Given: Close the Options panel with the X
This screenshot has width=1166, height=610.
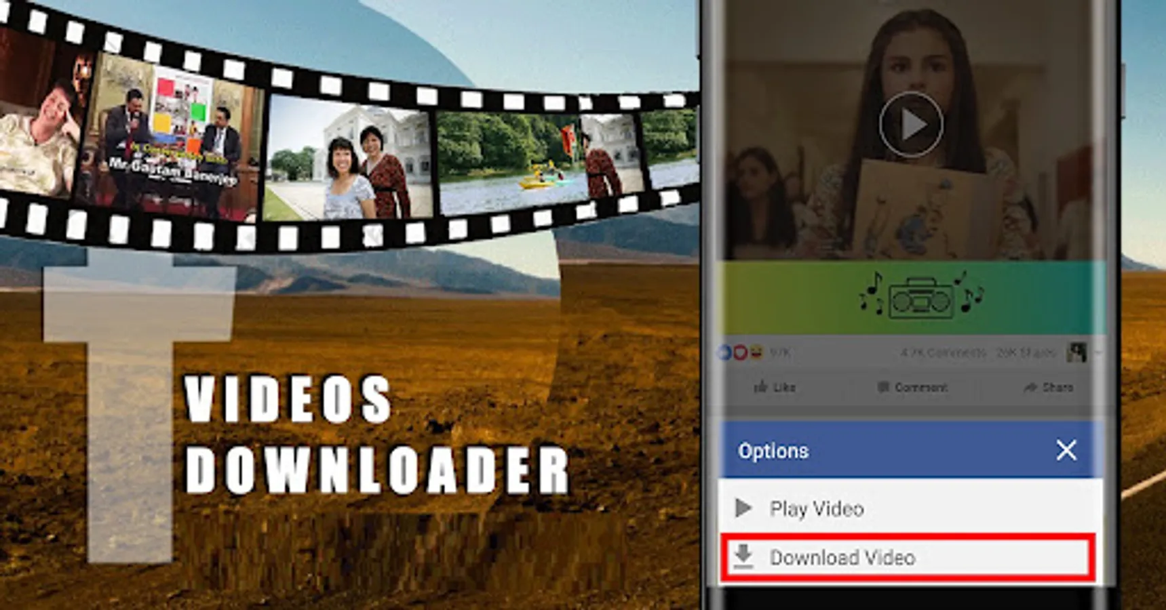Looking at the screenshot, I should point(1066,450).
